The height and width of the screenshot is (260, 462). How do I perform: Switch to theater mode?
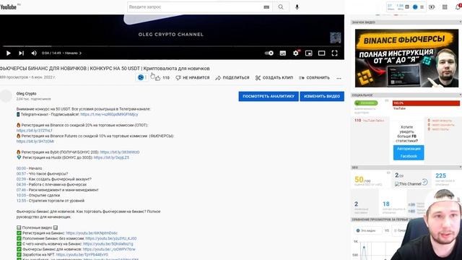[x=321, y=53]
